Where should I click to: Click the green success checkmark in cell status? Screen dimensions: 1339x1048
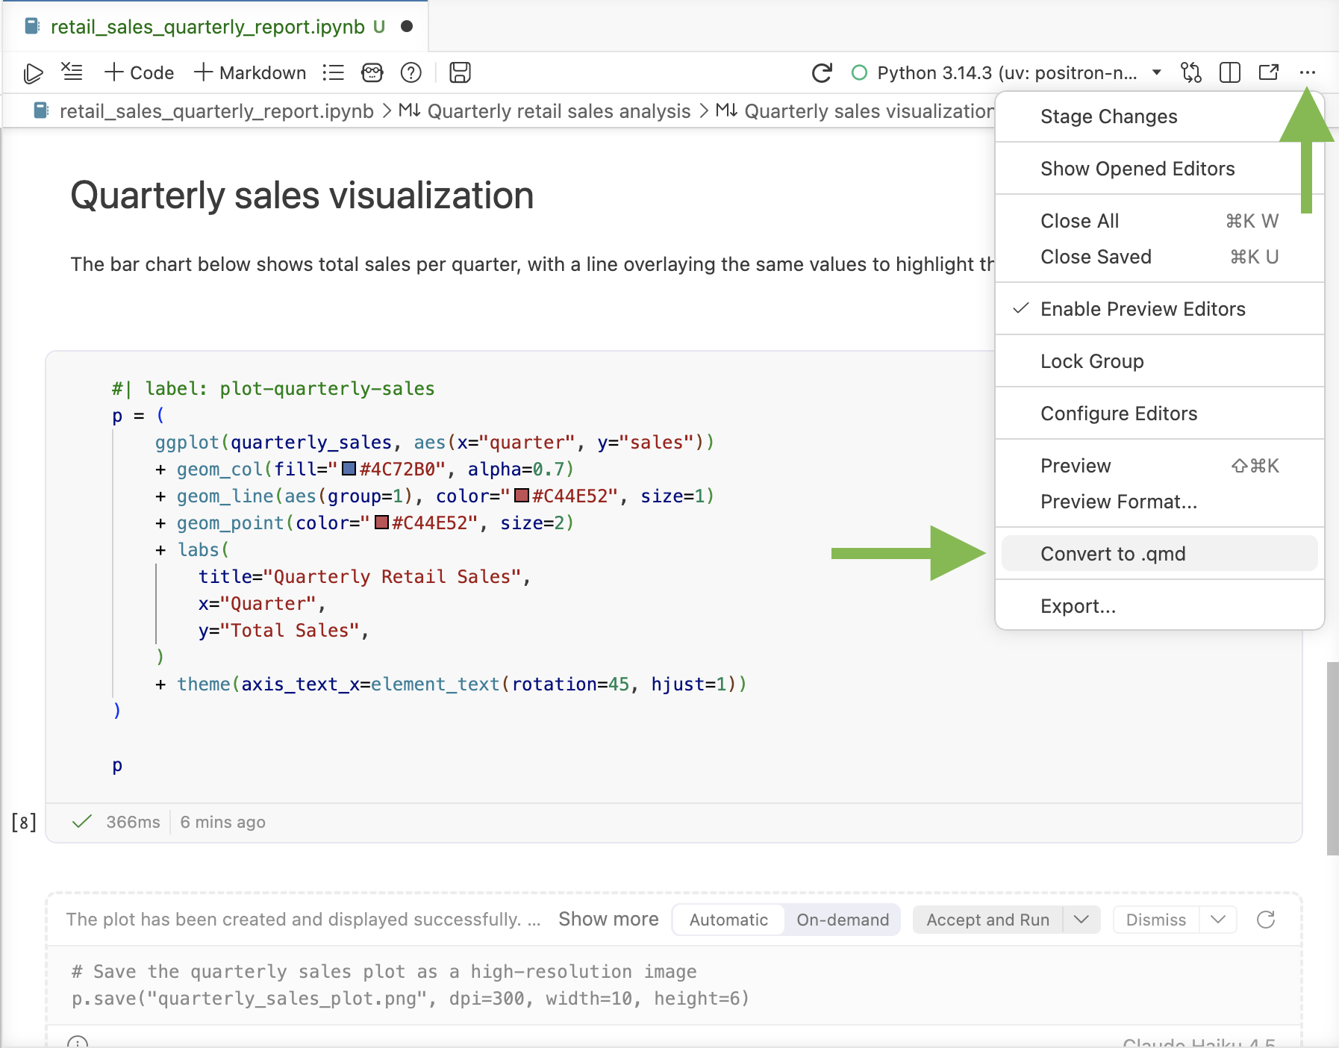pyautogui.click(x=82, y=822)
